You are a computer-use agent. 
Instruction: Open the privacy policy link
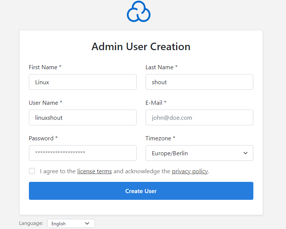190,171
